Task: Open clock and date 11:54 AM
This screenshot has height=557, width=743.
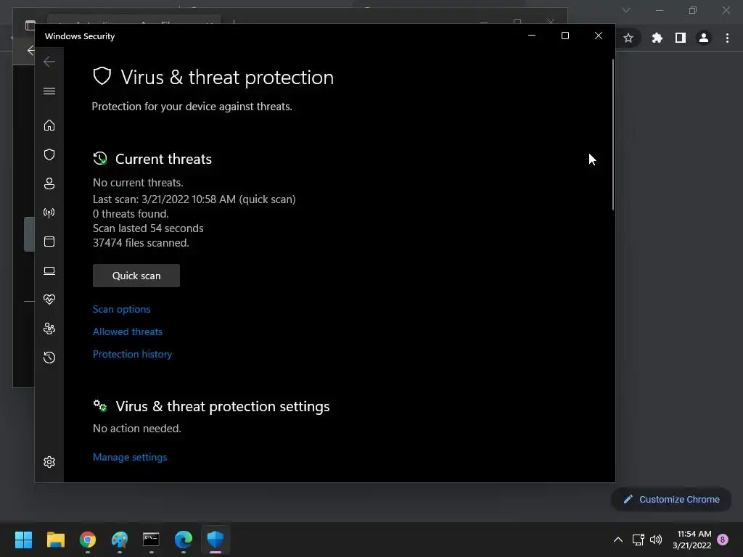Action: click(692, 540)
